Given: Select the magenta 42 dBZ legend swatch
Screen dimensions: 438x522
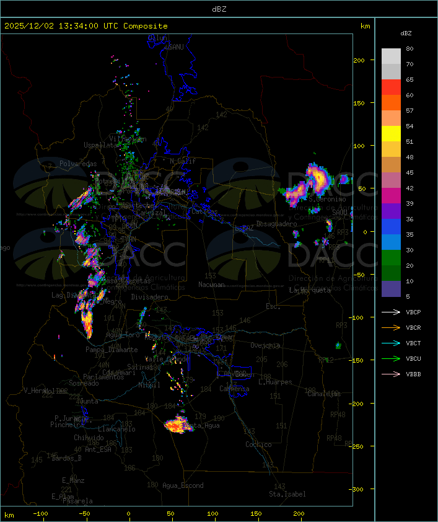Looking at the screenshot, I should click(x=391, y=196).
